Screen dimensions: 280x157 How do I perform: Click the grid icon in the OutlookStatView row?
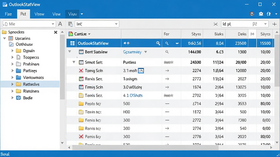(x=72, y=43)
